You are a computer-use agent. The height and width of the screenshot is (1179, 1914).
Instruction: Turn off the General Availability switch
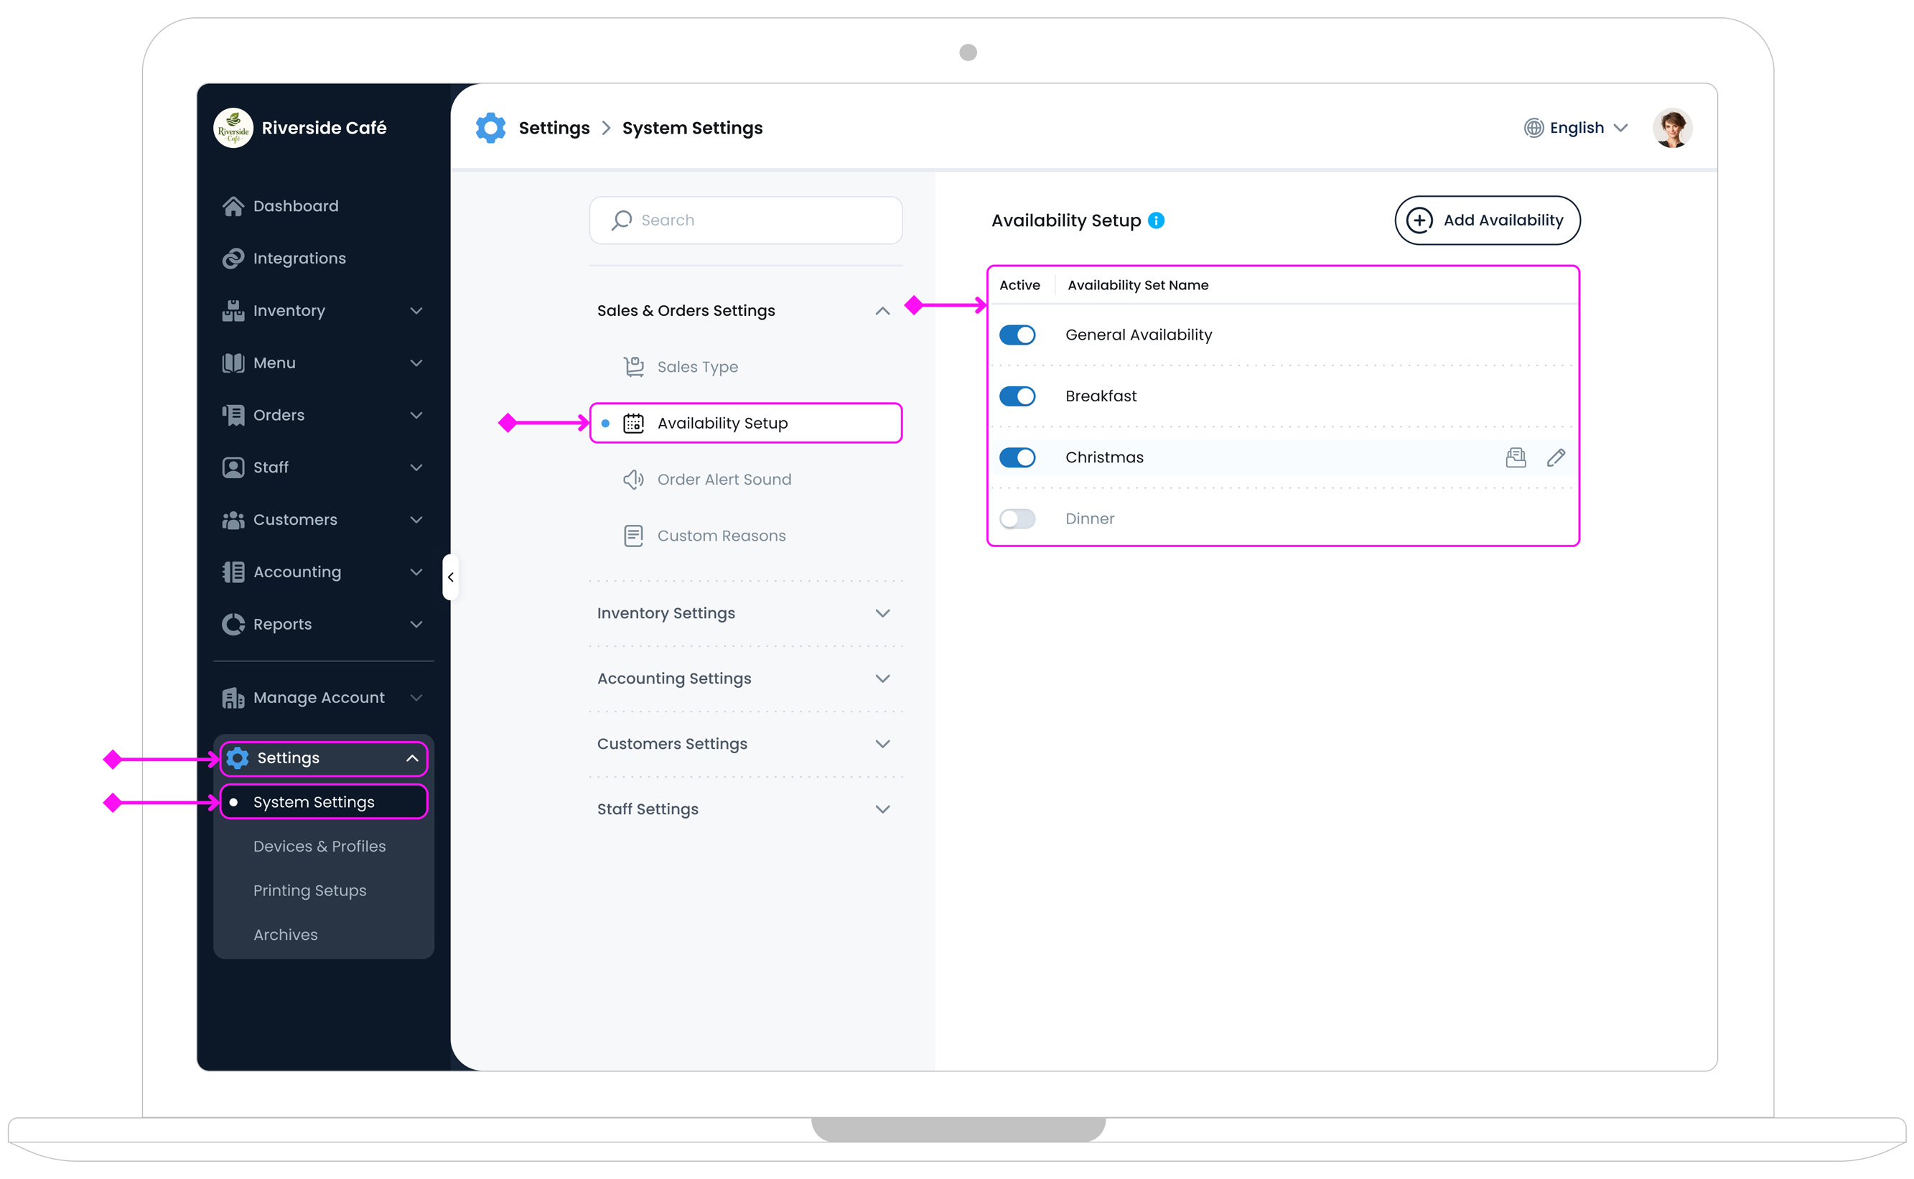click(x=1017, y=335)
